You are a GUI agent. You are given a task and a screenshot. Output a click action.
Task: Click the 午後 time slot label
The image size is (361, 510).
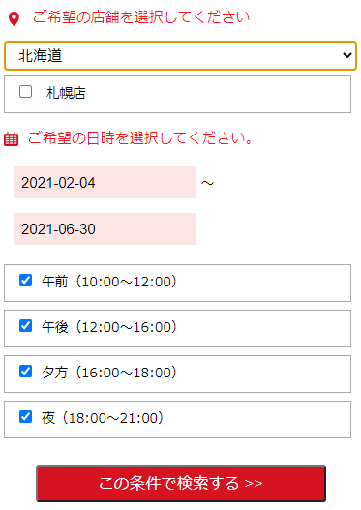click(109, 327)
